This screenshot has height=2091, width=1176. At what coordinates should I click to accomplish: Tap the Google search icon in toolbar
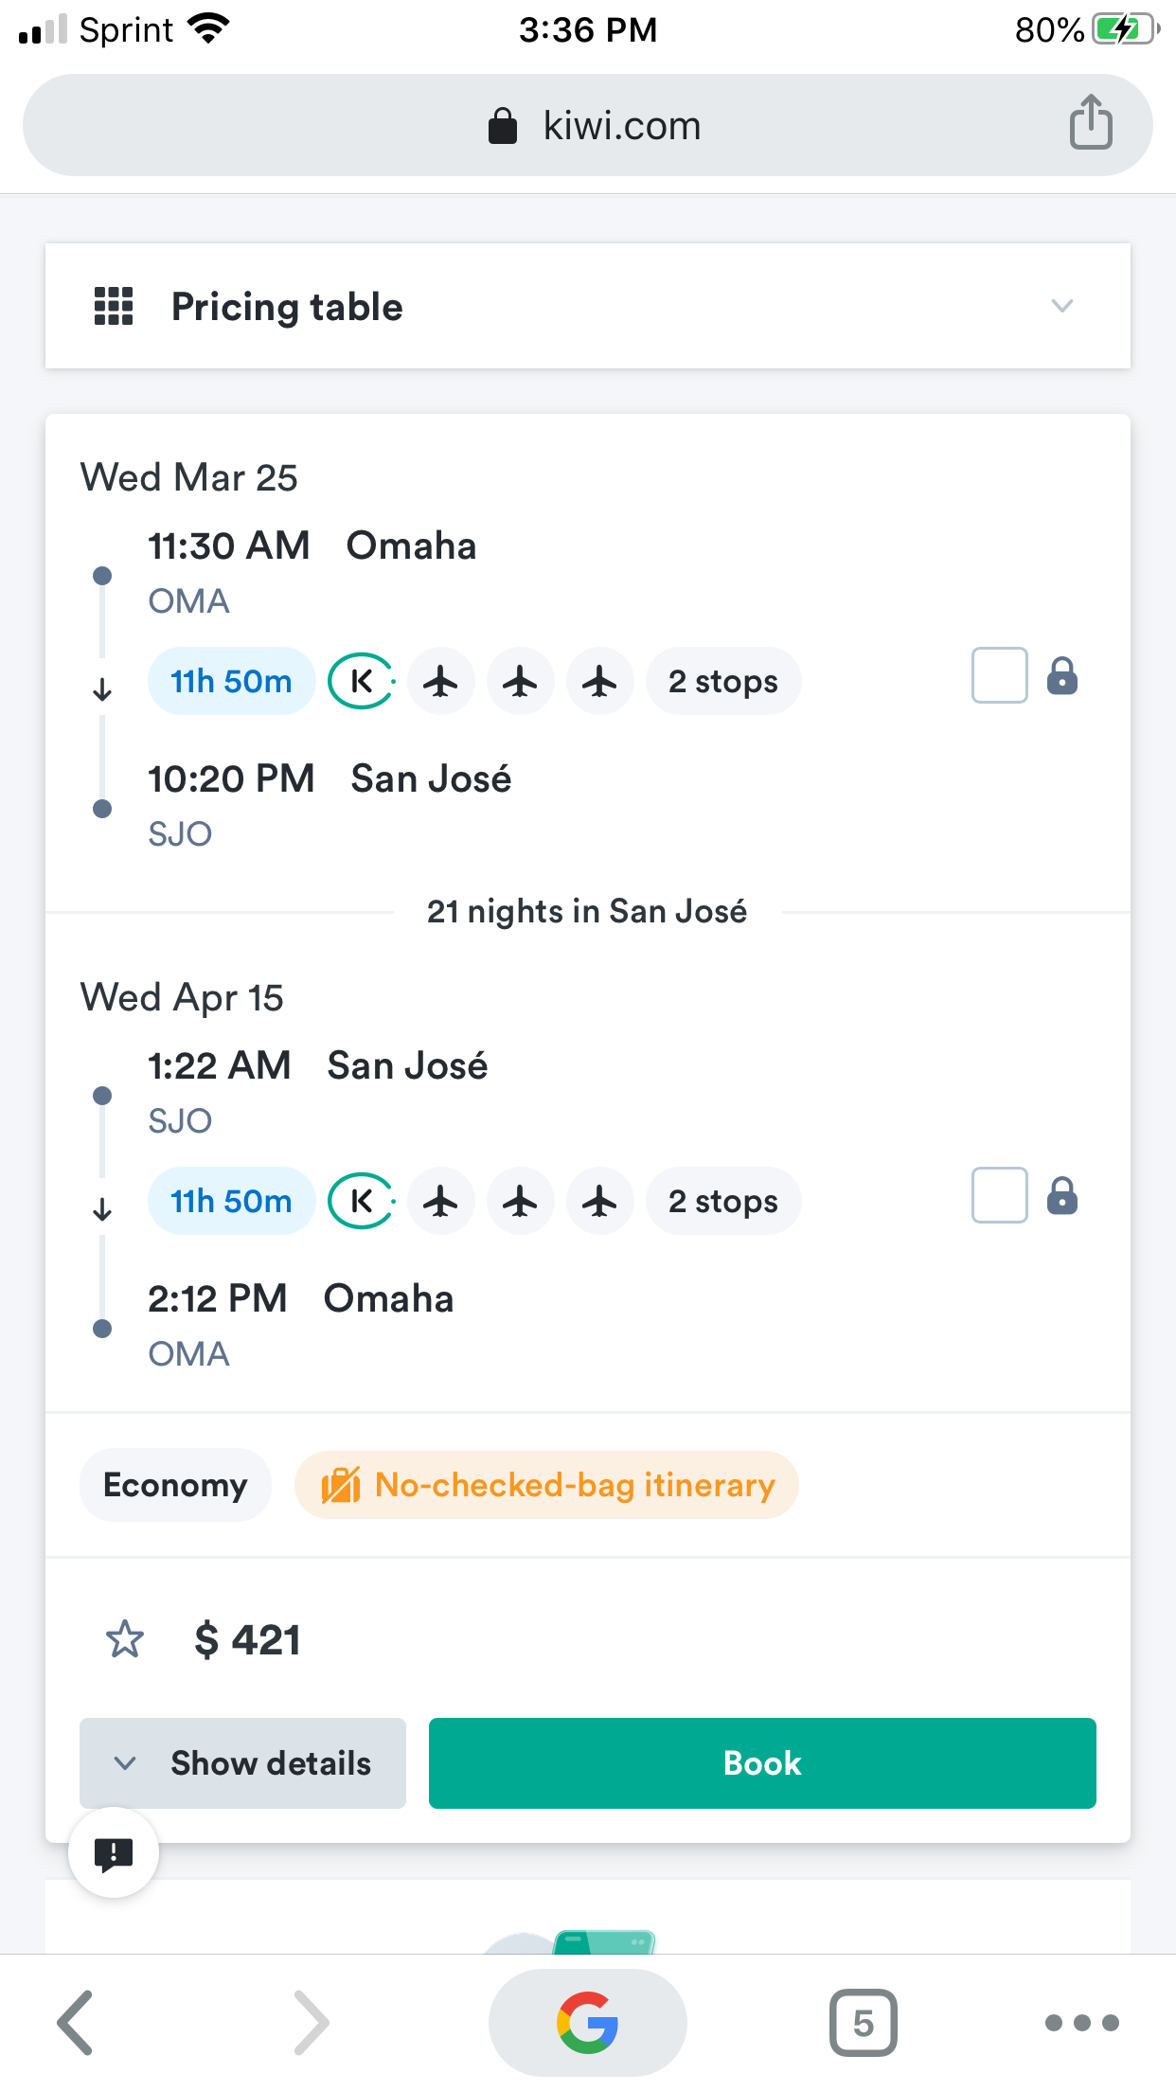click(x=587, y=2023)
